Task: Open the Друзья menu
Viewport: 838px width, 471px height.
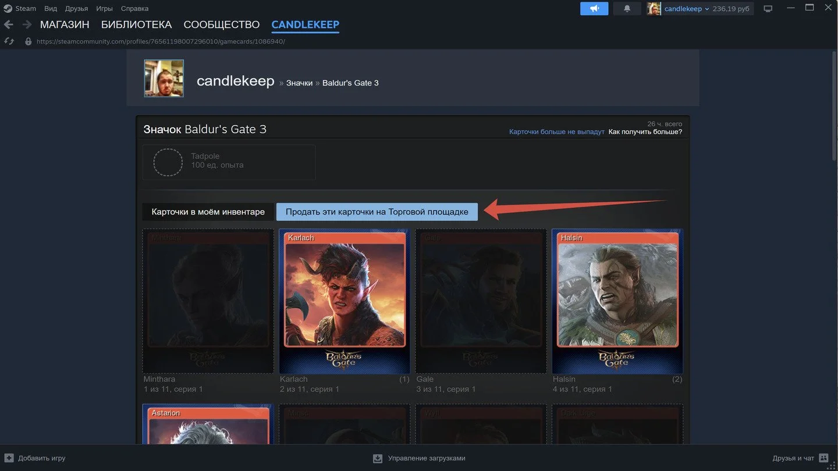Action: click(76, 9)
